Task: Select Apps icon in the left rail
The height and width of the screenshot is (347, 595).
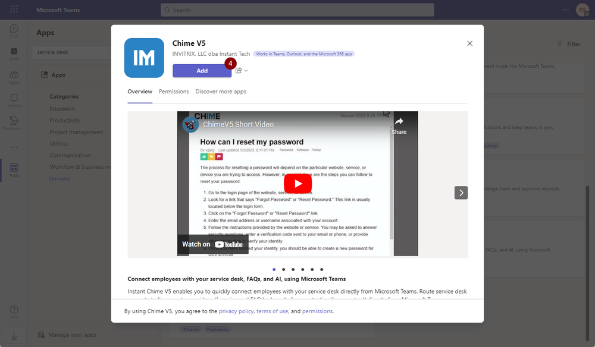Action: 14,170
